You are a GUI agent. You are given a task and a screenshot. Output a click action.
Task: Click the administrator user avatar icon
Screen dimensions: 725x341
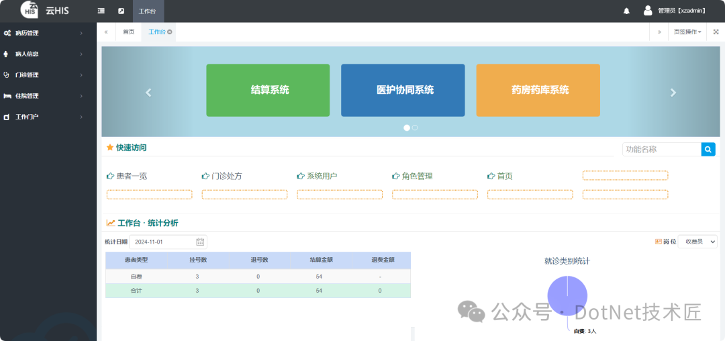coord(648,11)
